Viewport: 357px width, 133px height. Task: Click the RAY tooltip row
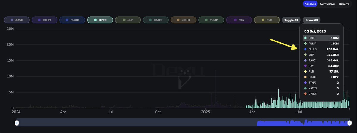click(321, 66)
